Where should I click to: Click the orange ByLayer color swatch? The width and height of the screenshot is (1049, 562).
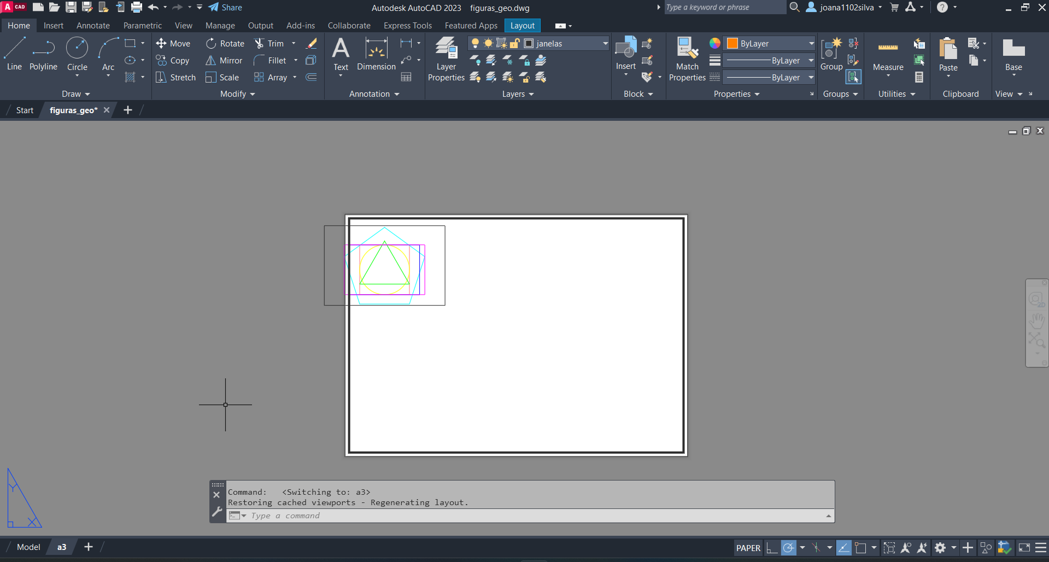point(732,44)
